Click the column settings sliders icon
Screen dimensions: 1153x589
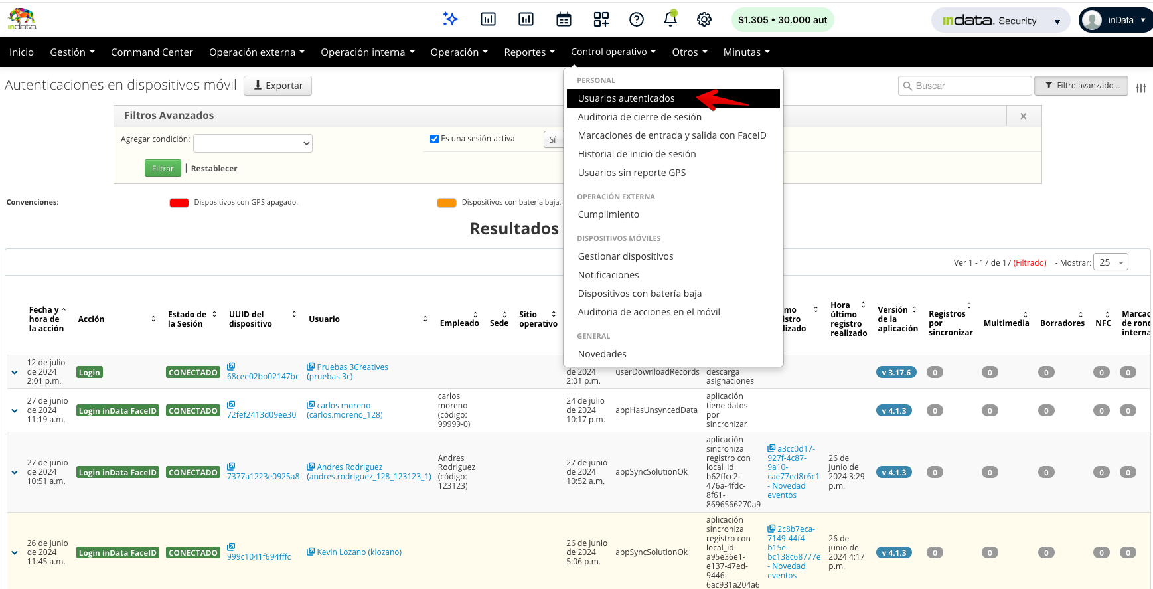click(1140, 88)
